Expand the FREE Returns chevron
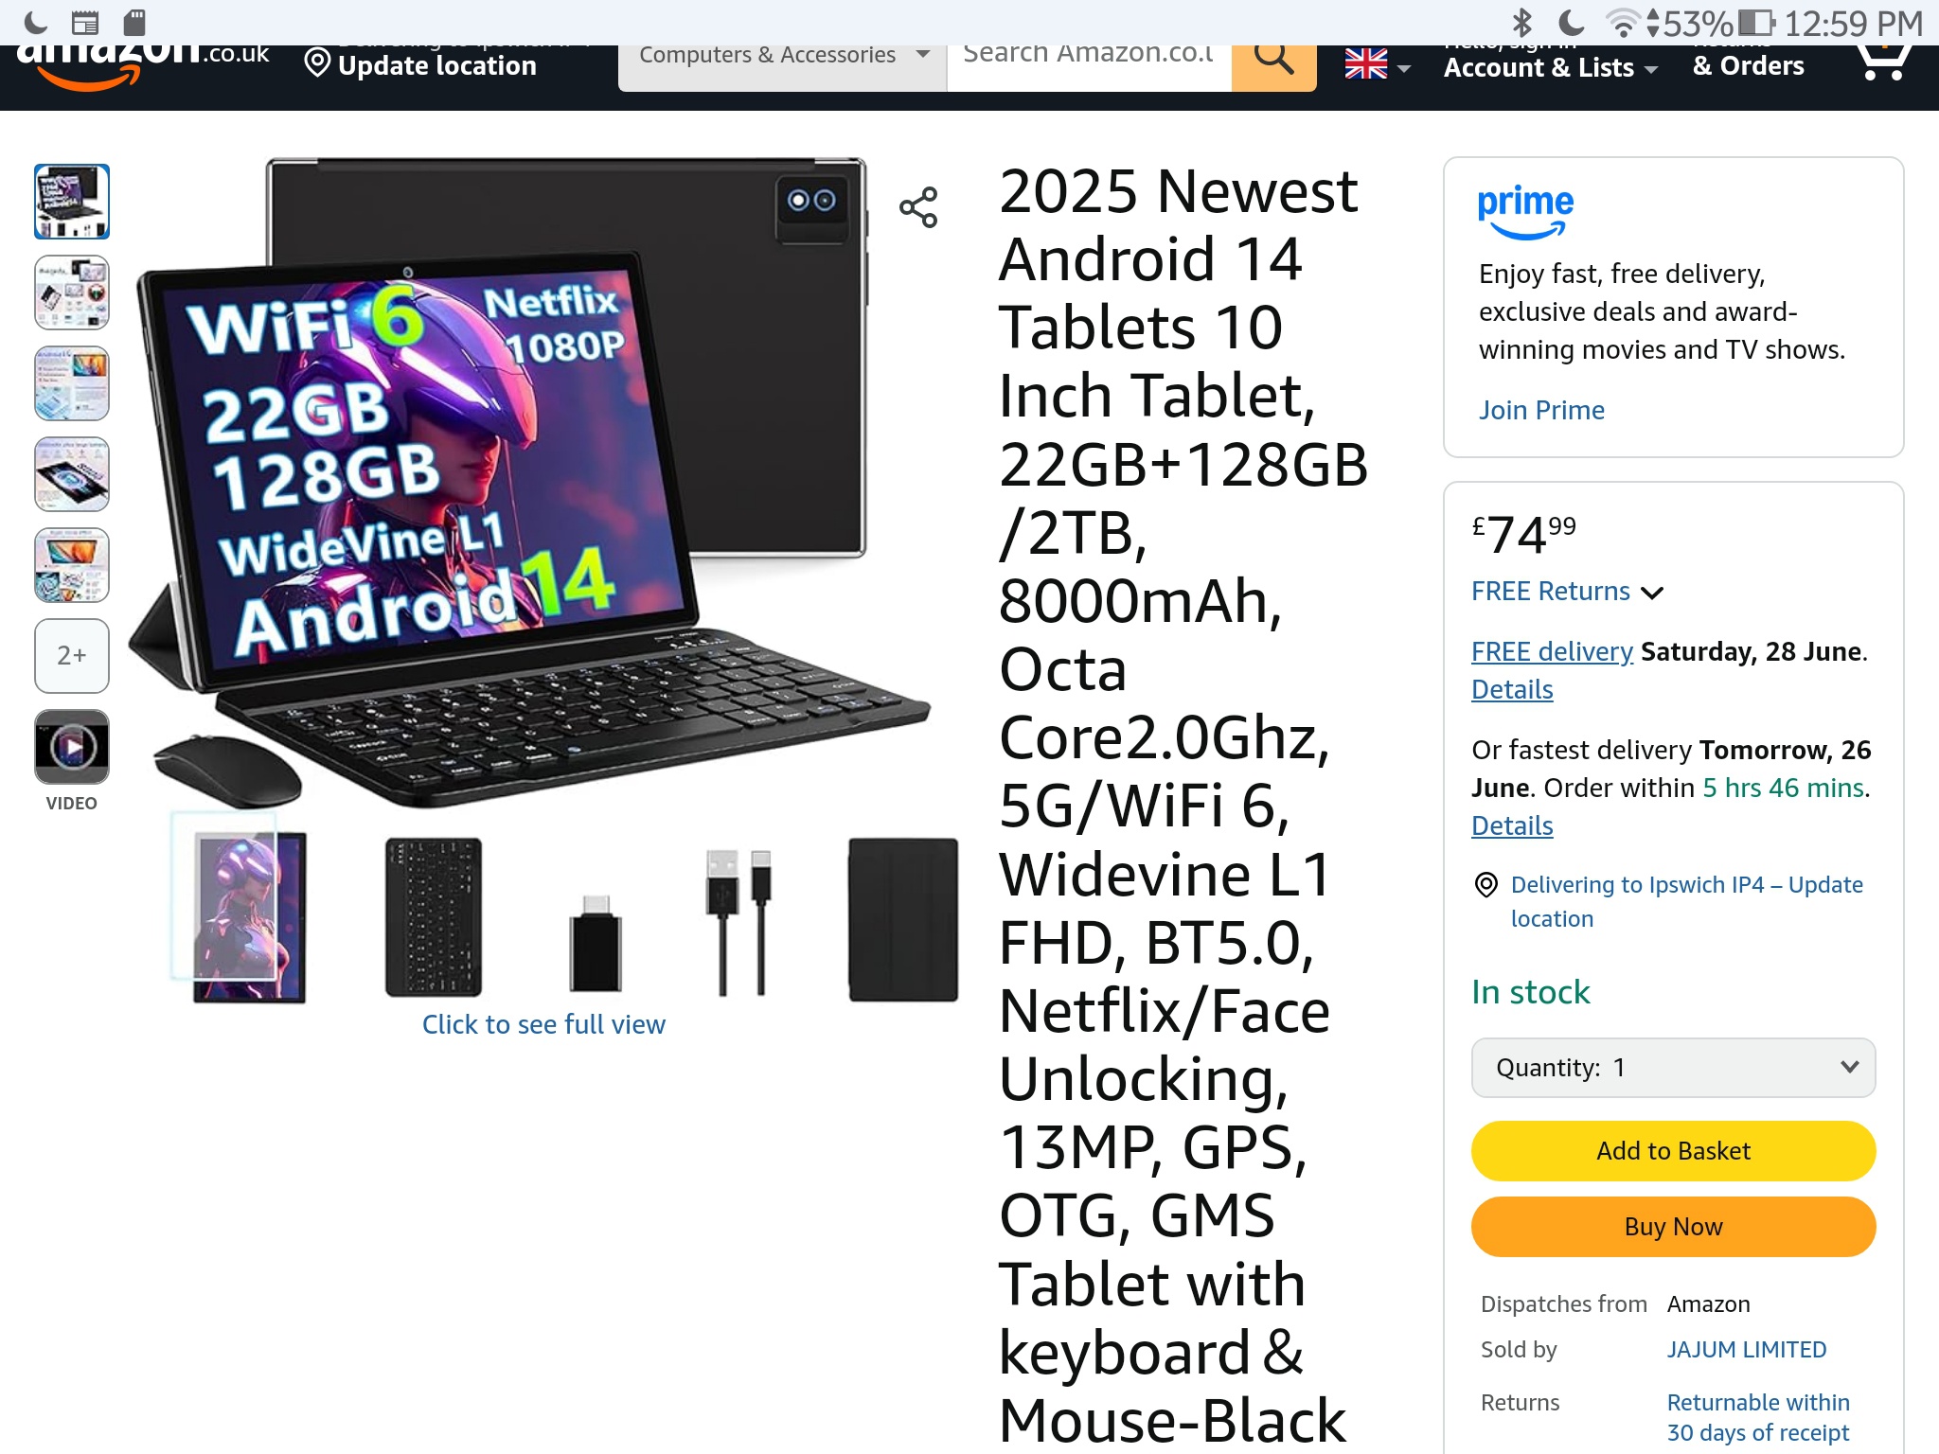 [1652, 593]
